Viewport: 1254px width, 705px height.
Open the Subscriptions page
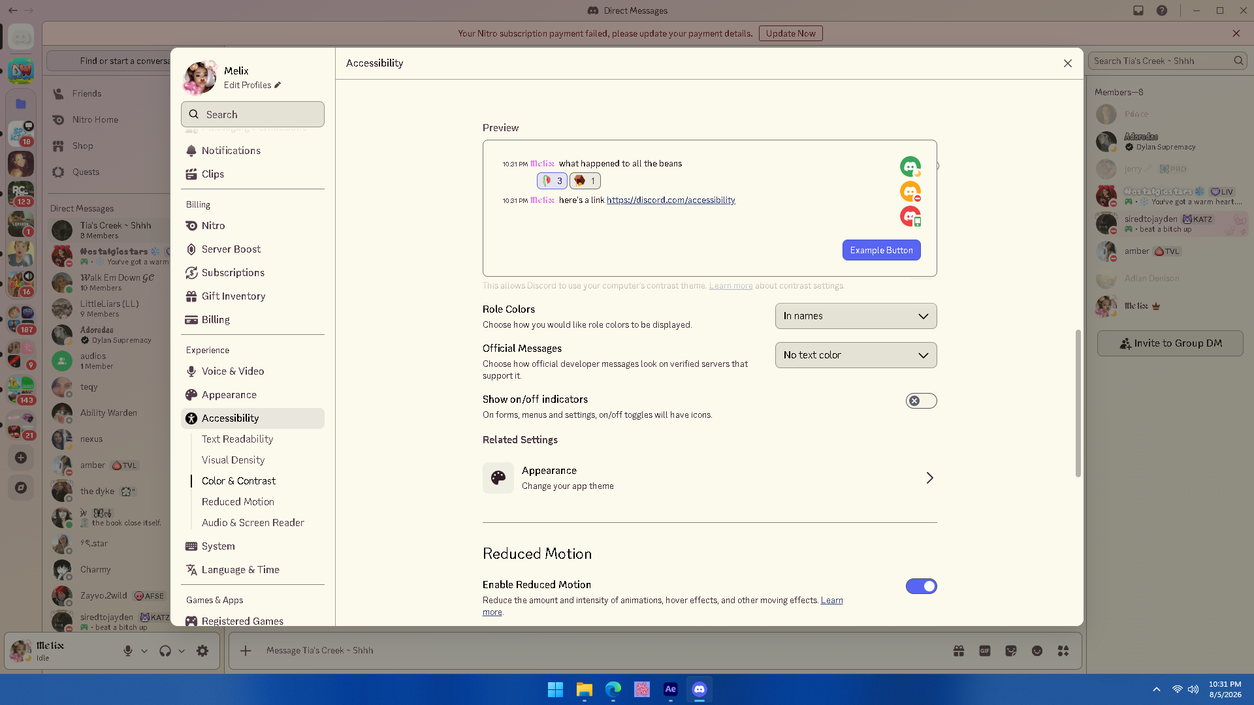coord(252,273)
